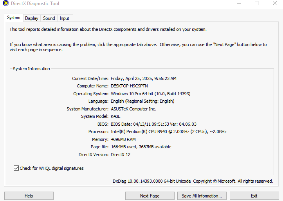Click the K43E system model value
The height and width of the screenshot is (201, 283).
(115, 116)
